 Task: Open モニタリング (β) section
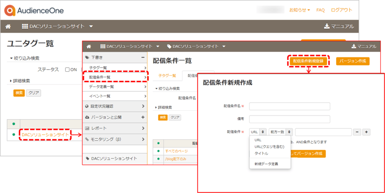(114, 139)
